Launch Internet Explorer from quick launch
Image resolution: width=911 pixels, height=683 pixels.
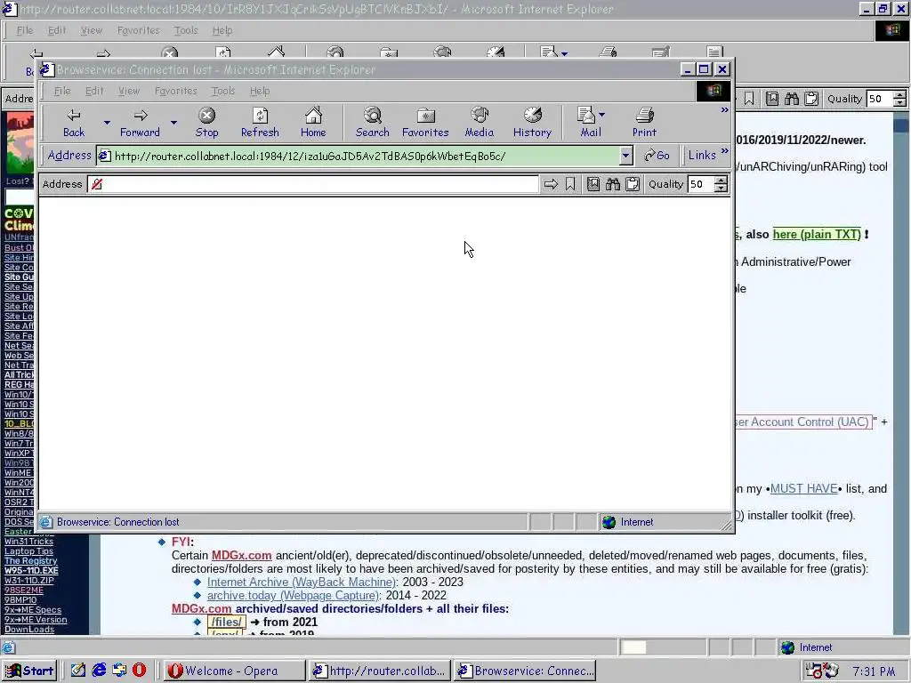click(100, 671)
